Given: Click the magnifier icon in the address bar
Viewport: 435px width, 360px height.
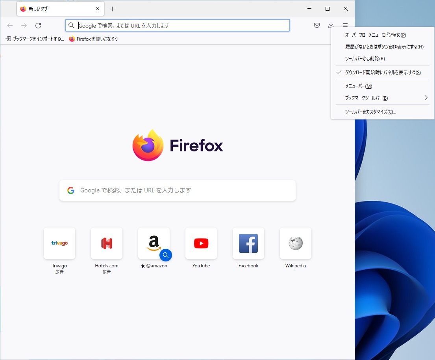Looking at the screenshot, I should point(71,26).
